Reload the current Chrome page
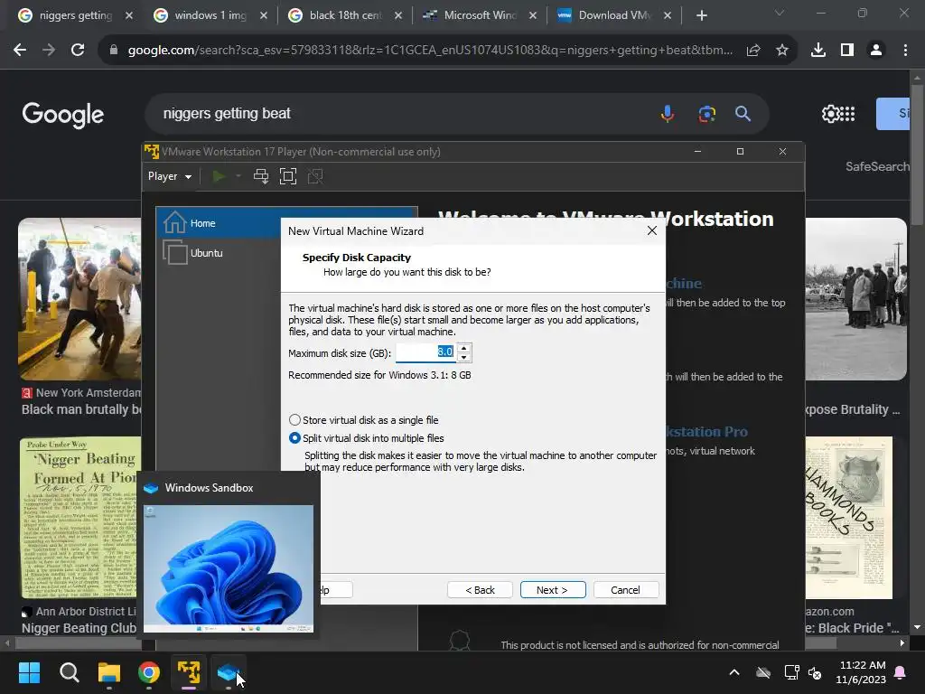The width and height of the screenshot is (925, 694). [x=78, y=51]
